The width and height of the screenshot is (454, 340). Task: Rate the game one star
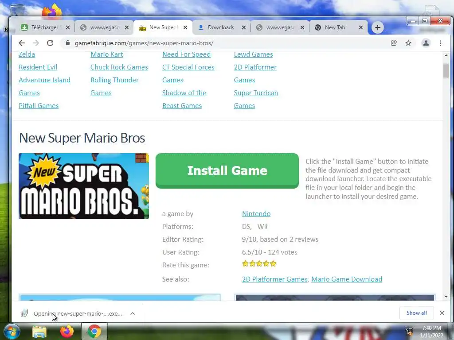(245, 264)
